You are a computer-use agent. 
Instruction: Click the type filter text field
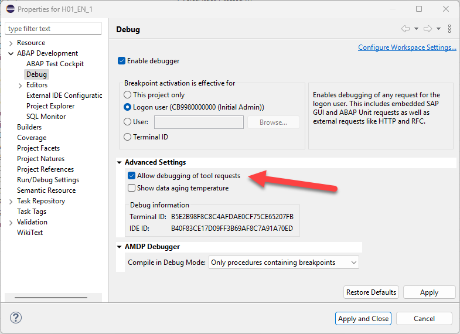point(53,29)
